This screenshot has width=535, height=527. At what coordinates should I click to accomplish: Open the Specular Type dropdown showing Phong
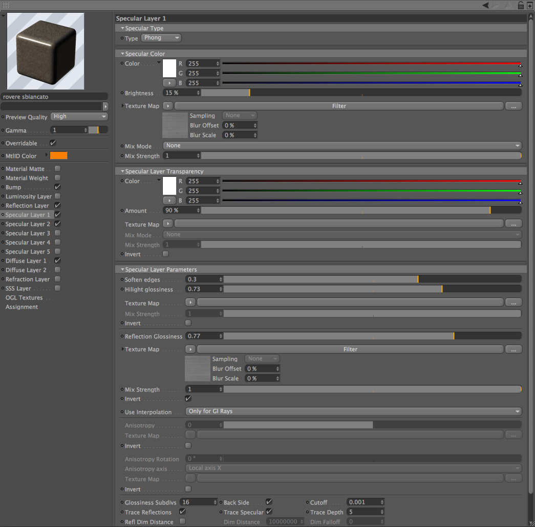161,38
